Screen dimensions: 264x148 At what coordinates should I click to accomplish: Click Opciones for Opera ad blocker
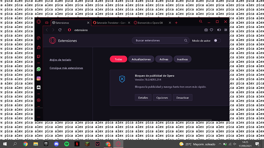point(162,98)
